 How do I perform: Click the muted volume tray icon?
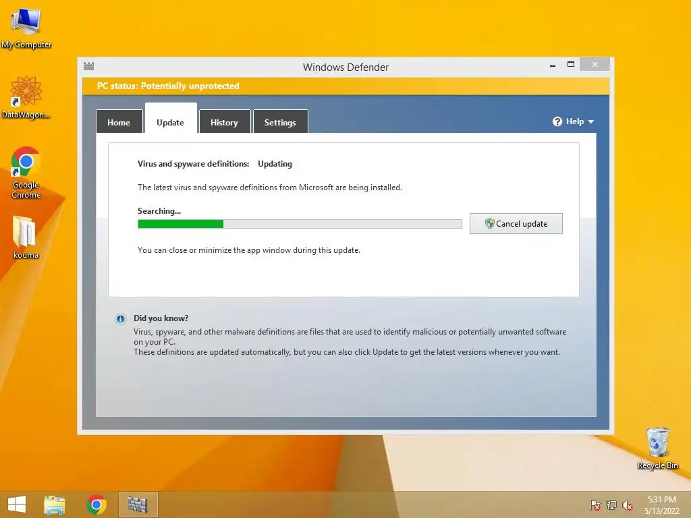click(628, 505)
